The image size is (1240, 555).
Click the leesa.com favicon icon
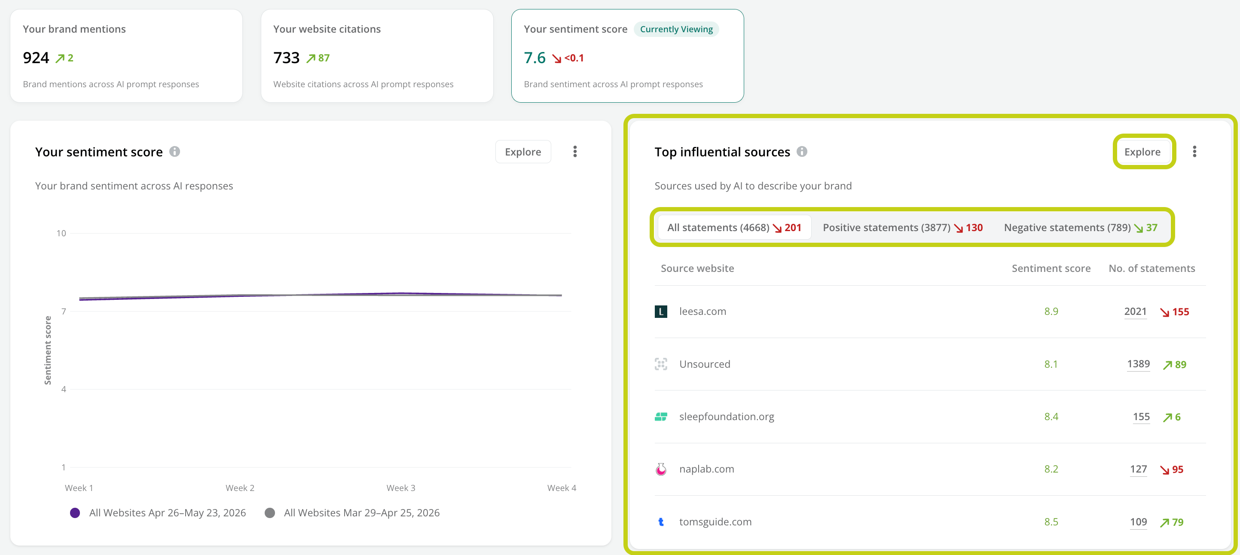661,311
